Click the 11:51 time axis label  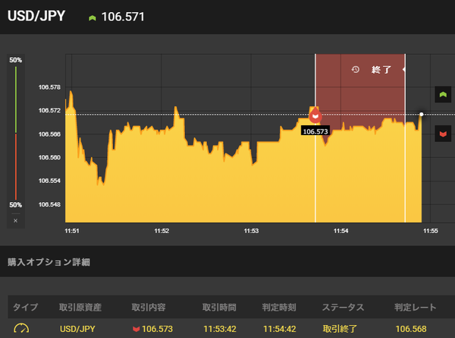pyautogui.click(x=72, y=231)
